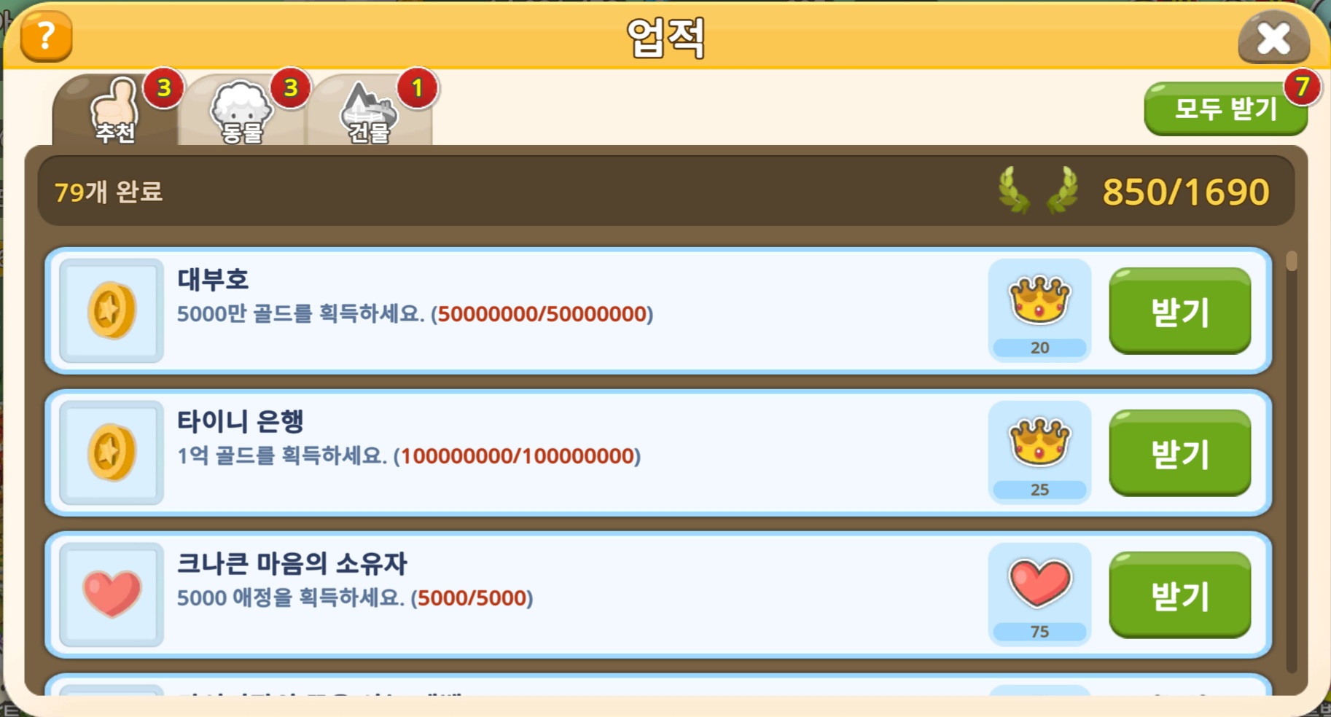The image size is (1331, 717).
Task: Tap the laurel wreath points icon
Action: coord(1039,191)
